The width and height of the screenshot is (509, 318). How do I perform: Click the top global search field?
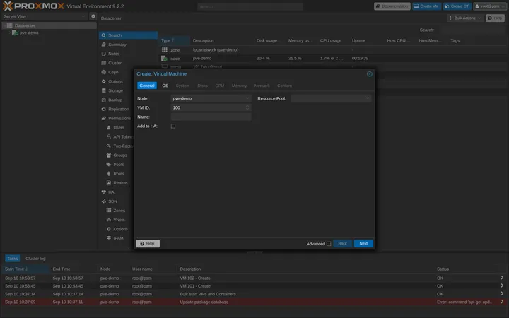tap(250, 6)
